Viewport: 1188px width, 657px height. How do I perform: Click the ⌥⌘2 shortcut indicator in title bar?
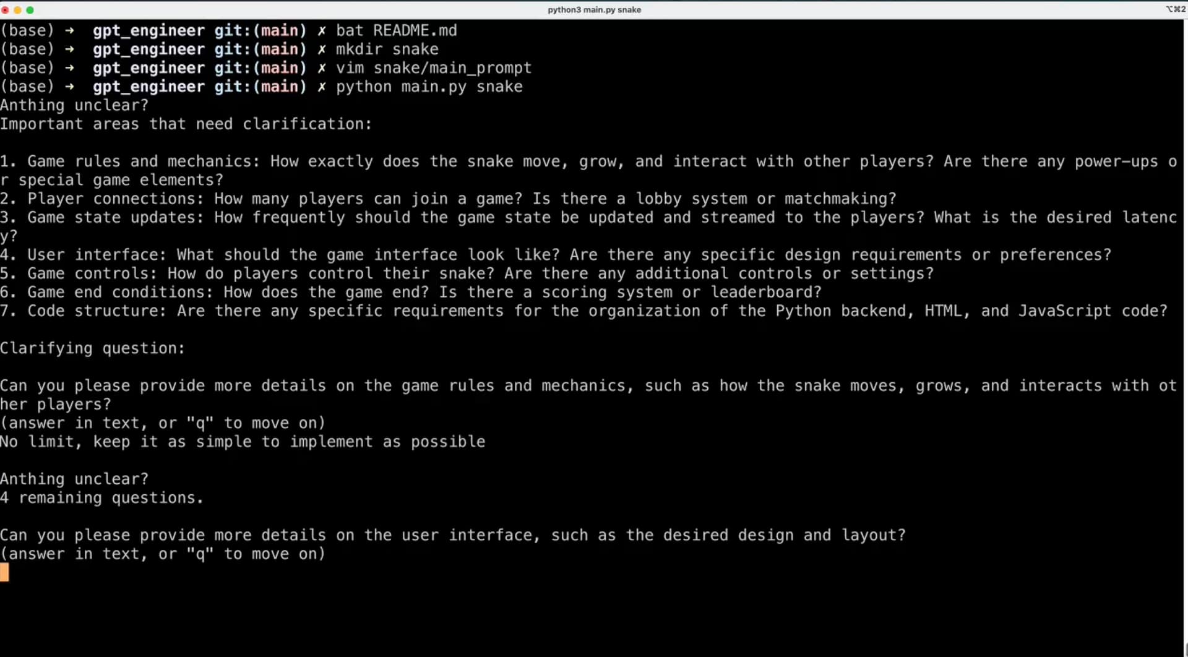point(1175,9)
